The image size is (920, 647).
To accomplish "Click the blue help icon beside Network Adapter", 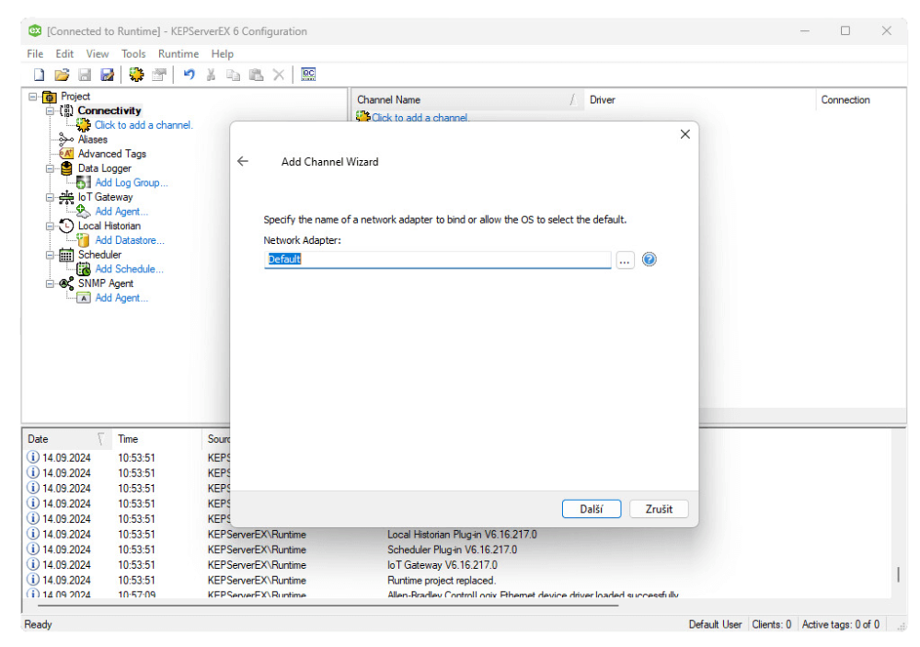I will (x=649, y=260).
